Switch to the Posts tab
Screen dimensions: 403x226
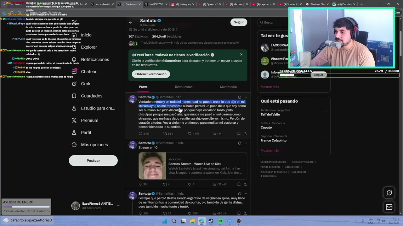click(x=143, y=87)
